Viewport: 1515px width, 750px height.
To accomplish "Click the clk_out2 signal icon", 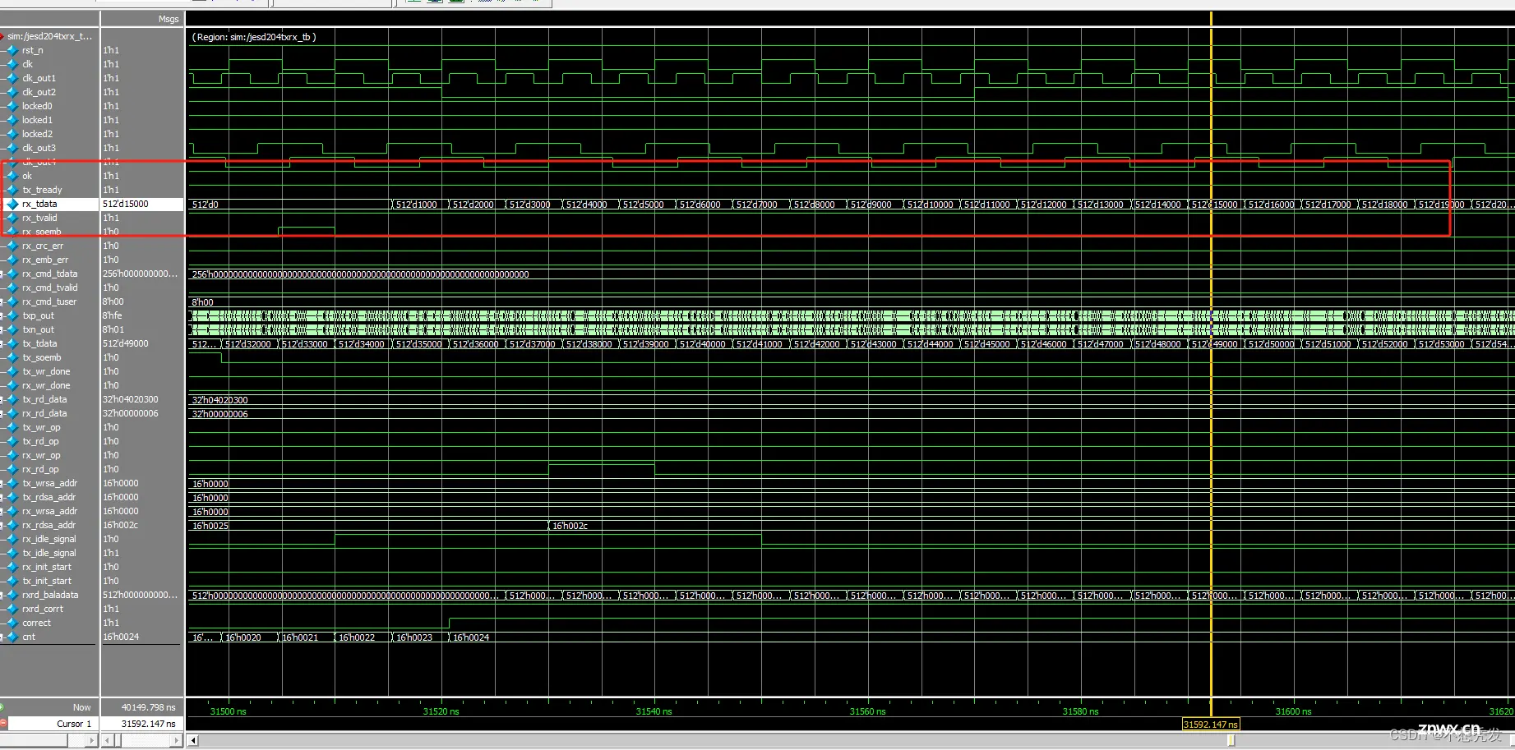I will pos(12,92).
